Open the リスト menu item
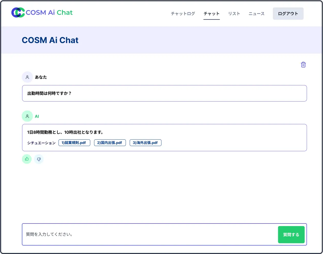The width and height of the screenshot is (323, 254). point(234,14)
